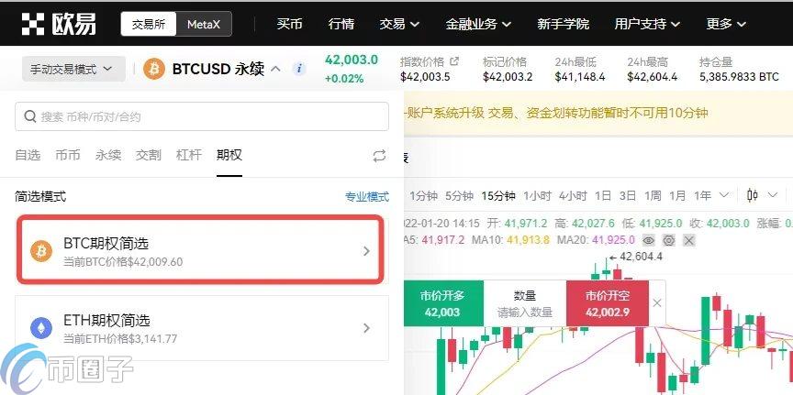The image size is (793, 395).
Task: Open the 买币 menu item
Action: 289,24
